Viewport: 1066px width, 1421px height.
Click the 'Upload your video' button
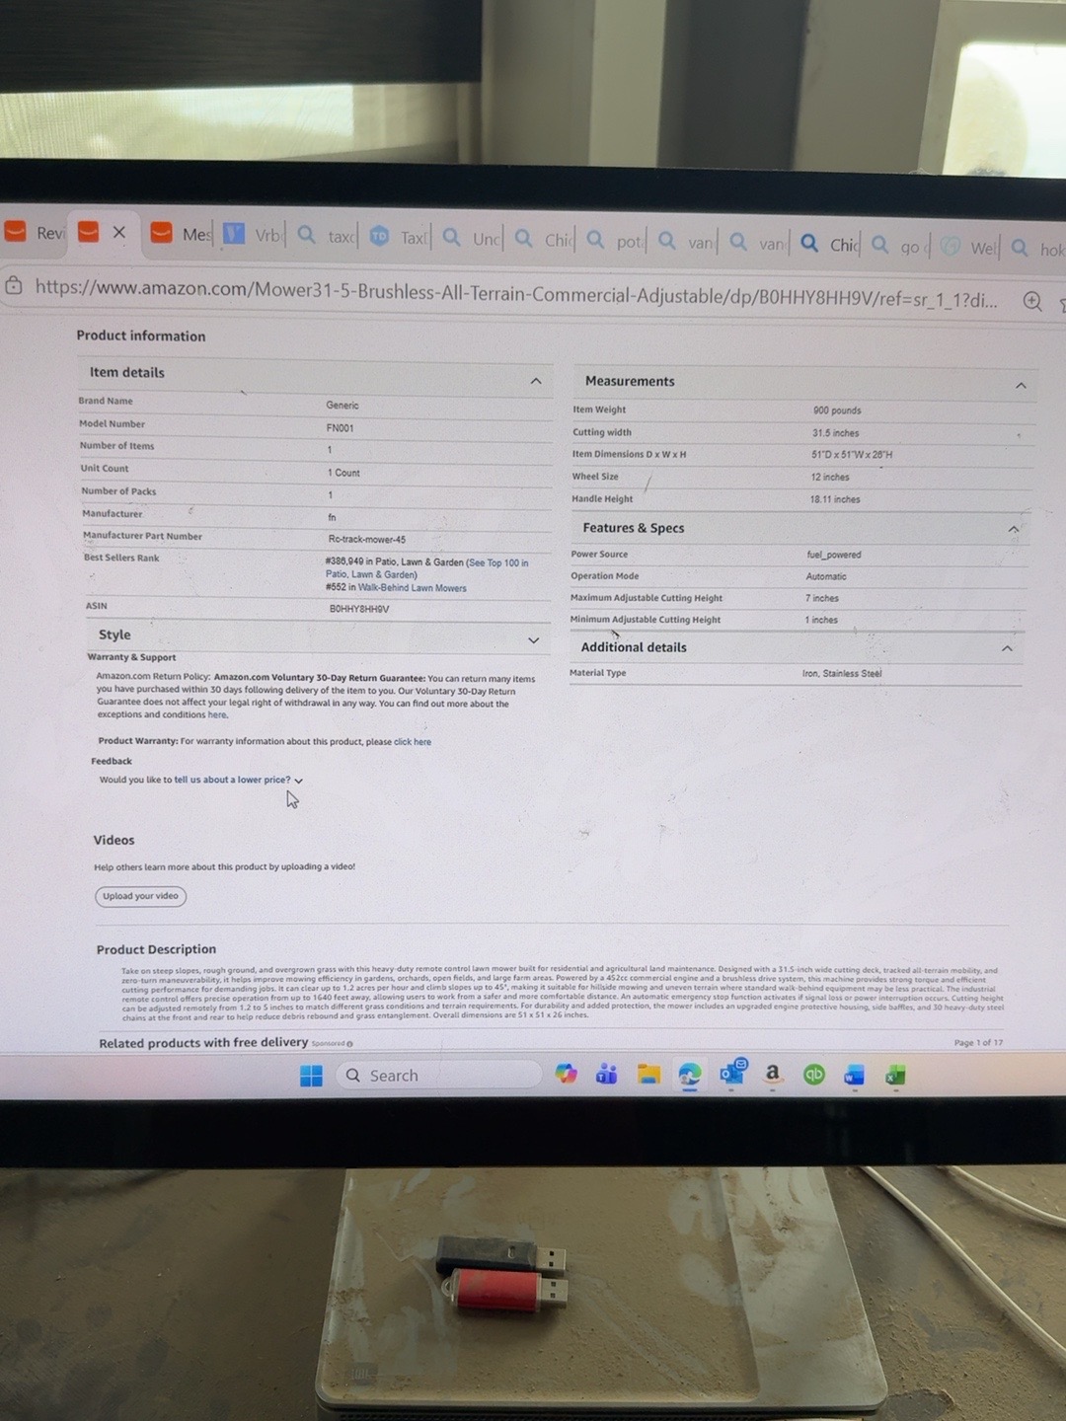[x=141, y=896]
